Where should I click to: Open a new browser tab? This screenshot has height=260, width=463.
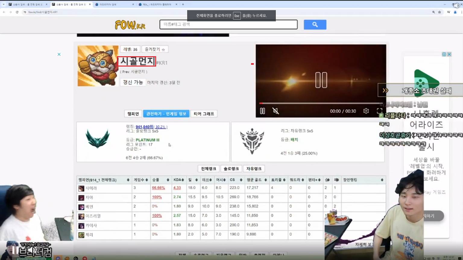coord(183,5)
